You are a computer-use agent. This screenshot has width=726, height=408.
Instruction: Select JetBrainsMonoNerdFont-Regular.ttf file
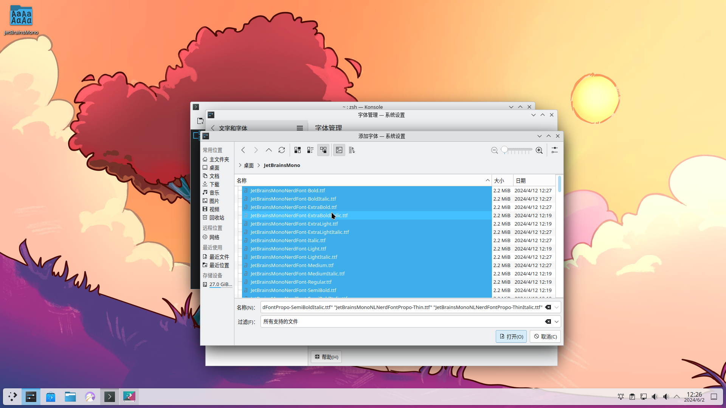coord(291,282)
